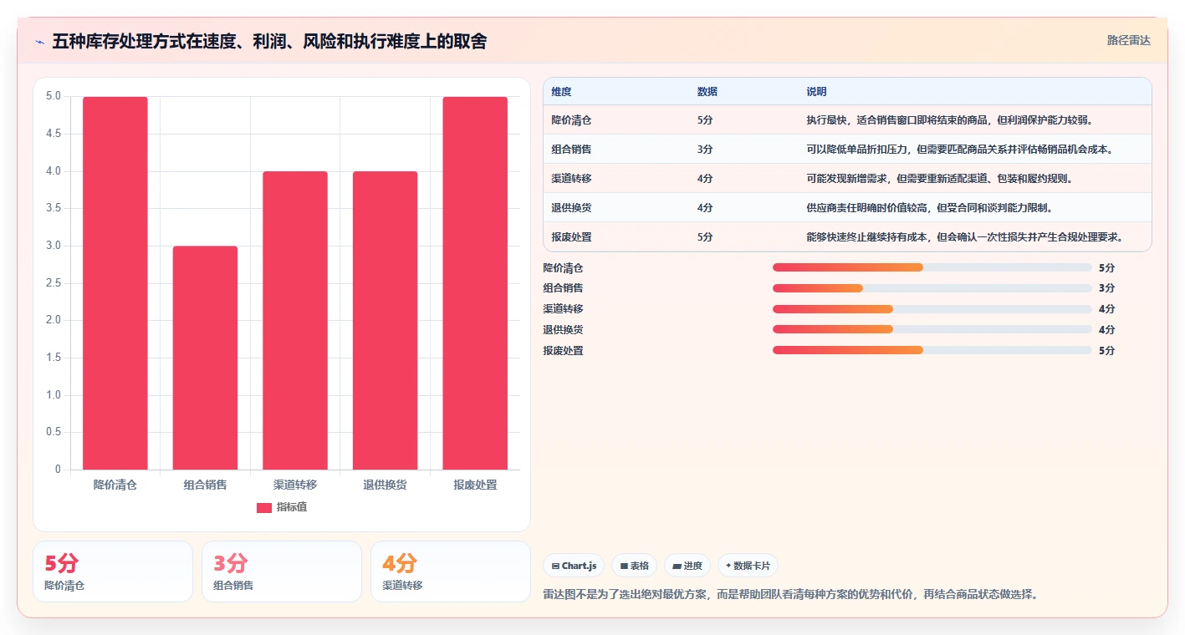
Task: Click the 报废处置 progress bar
Action: pos(932,351)
